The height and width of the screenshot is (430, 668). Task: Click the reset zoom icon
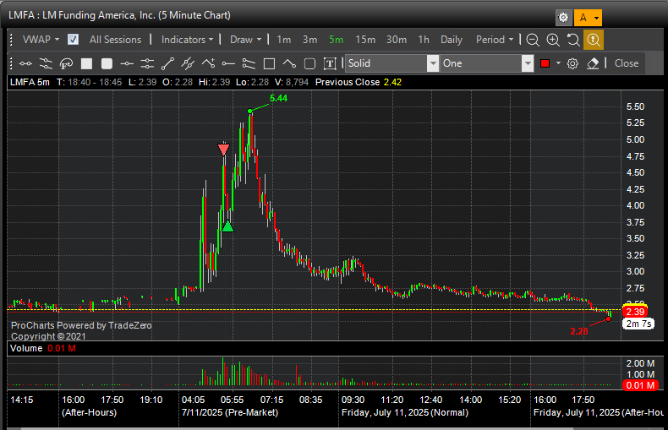pos(573,40)
